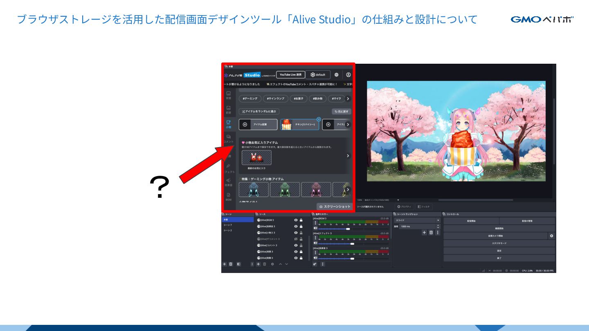Open the コメント (comment) sidebar tab
The width and height of the screenshot is (589, 331).
[228, 139]
